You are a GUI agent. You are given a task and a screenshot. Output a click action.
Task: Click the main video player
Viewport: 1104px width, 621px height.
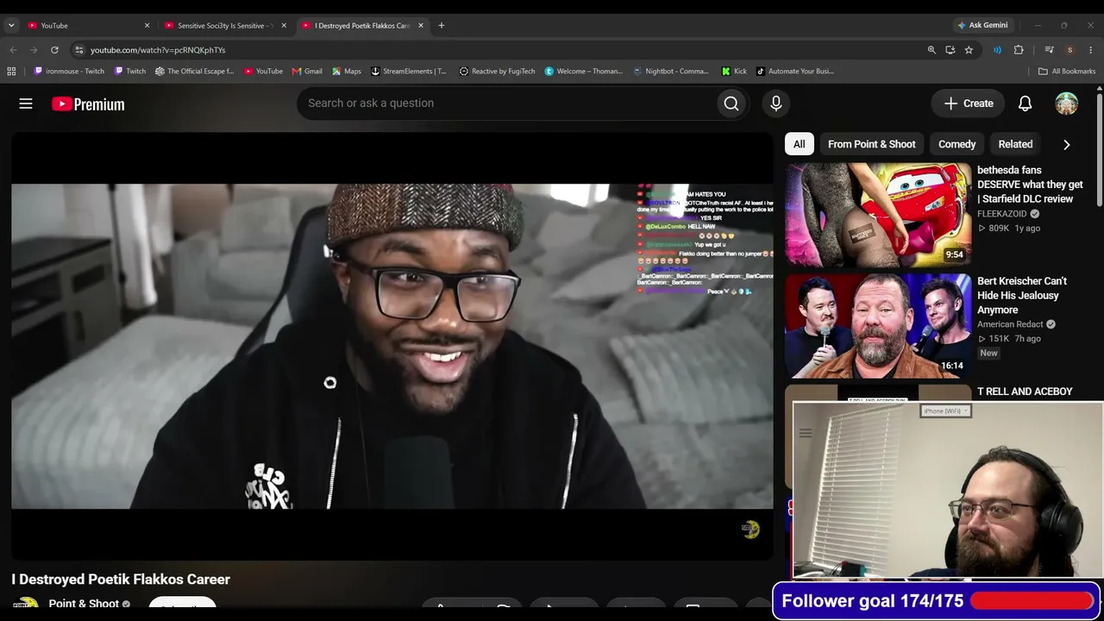(x=392, y=346)
